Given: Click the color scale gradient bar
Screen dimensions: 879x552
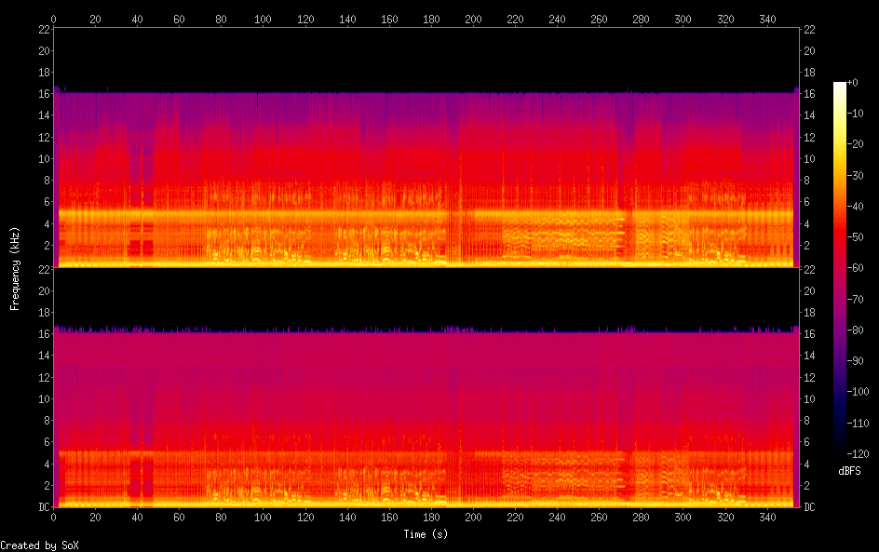Looking at the screenshot, I should point(840,270).
